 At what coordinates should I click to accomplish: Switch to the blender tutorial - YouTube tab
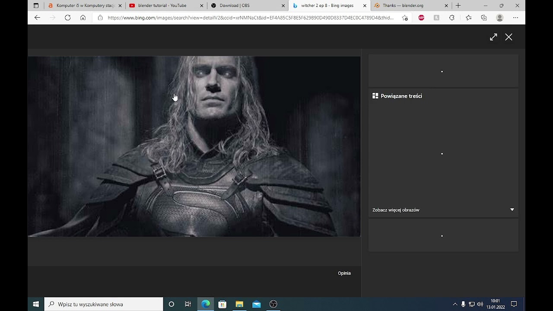point(166,6)
